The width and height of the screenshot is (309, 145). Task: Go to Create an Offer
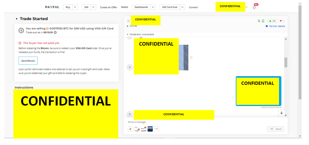(108, 7)
